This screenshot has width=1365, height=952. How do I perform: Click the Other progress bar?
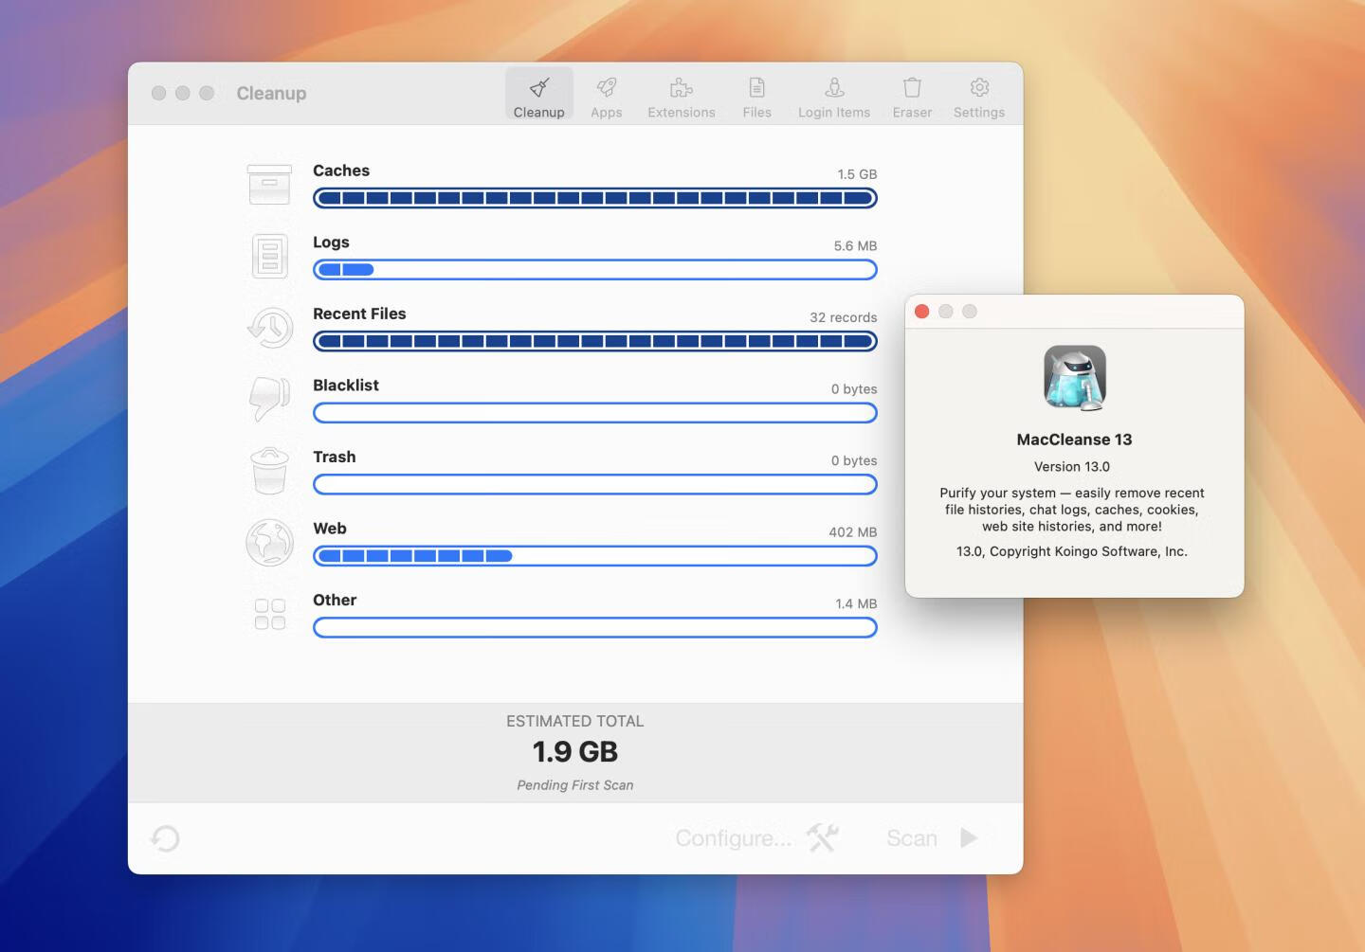594,627
